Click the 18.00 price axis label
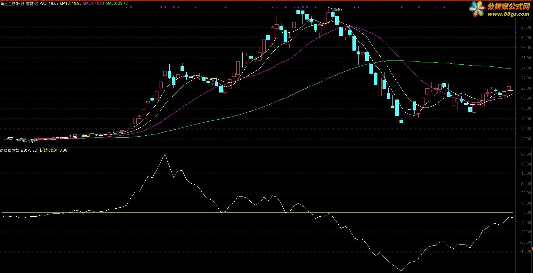 tap(526, 98)
